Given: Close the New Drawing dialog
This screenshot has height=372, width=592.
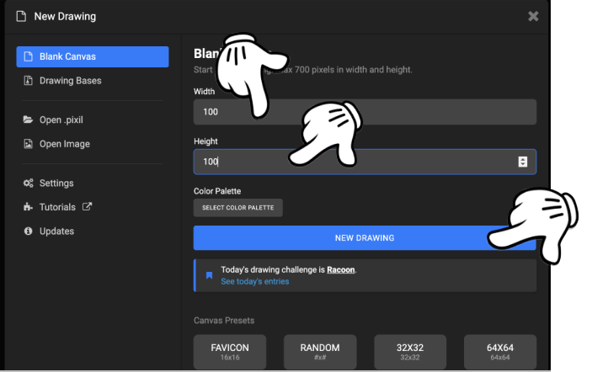Looking at the screenshot, I should pos(533,16).
